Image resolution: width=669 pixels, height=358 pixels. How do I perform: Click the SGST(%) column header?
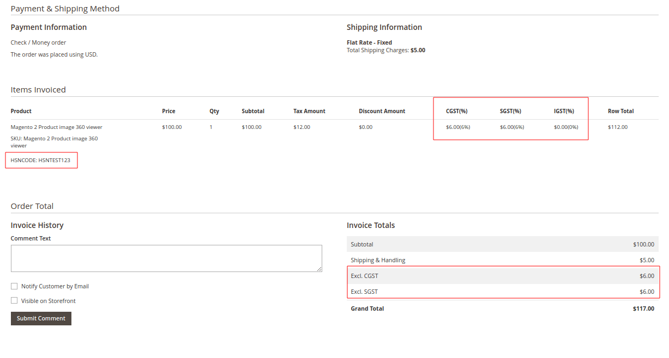pos(510,111)
